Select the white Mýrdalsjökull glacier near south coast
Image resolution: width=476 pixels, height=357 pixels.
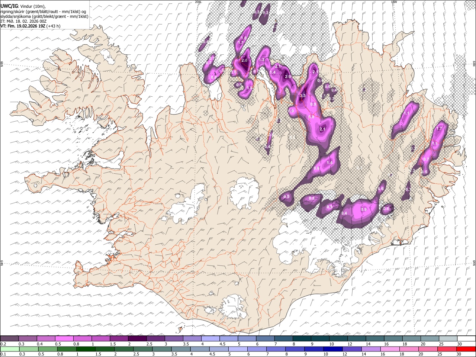tap(232, 307)
